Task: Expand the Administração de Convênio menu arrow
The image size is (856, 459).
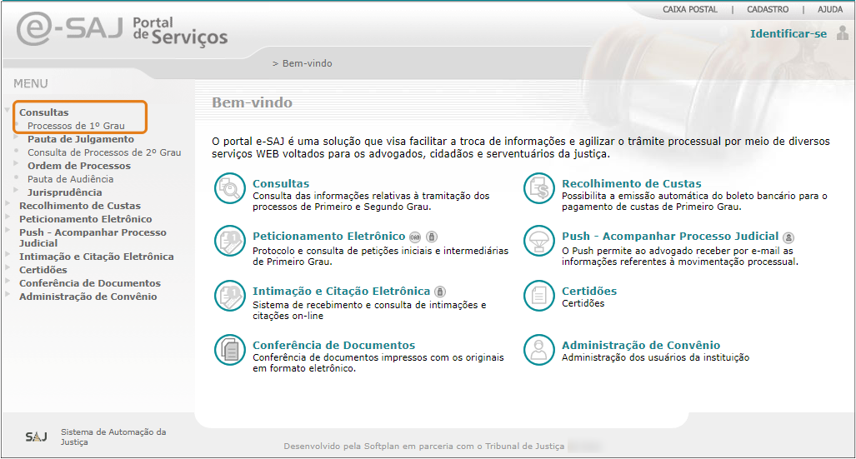Action: (x=8, y=294)
